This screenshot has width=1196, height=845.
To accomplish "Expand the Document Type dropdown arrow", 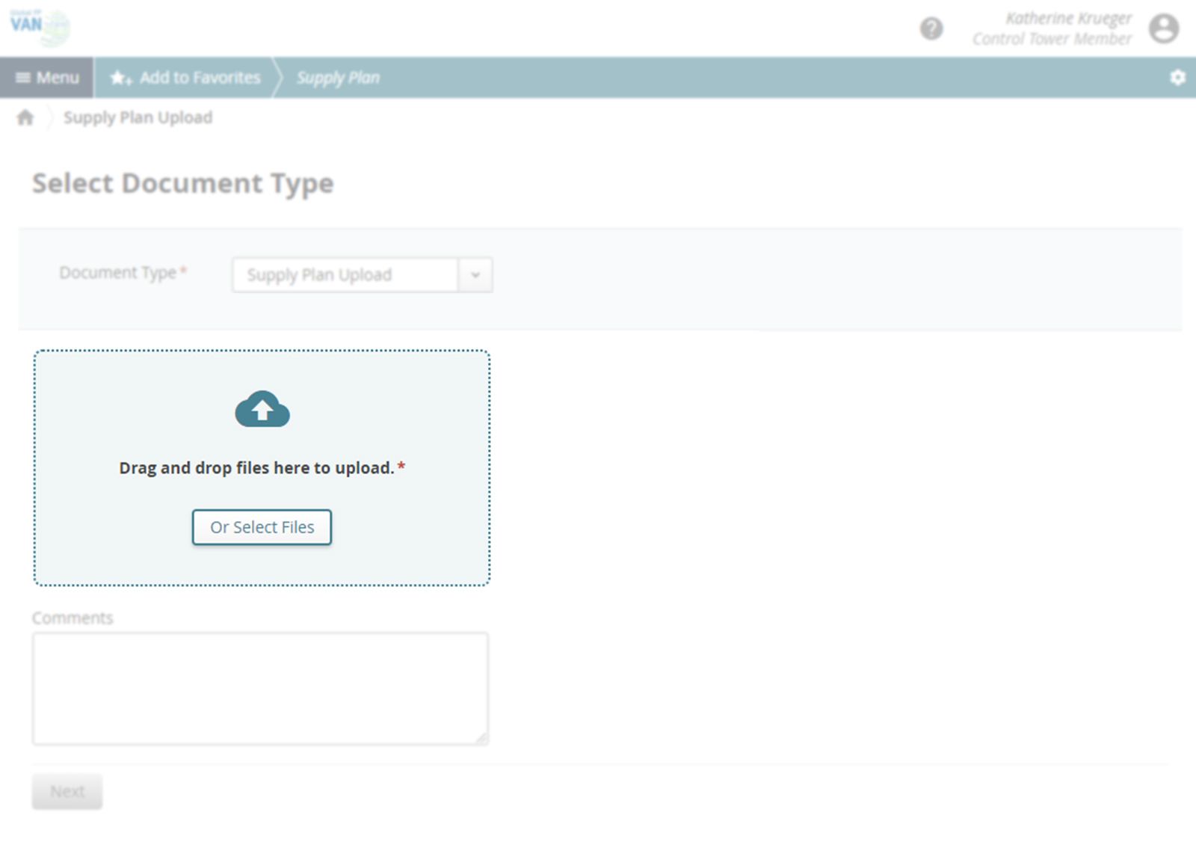I will click(x=475, y=275).
